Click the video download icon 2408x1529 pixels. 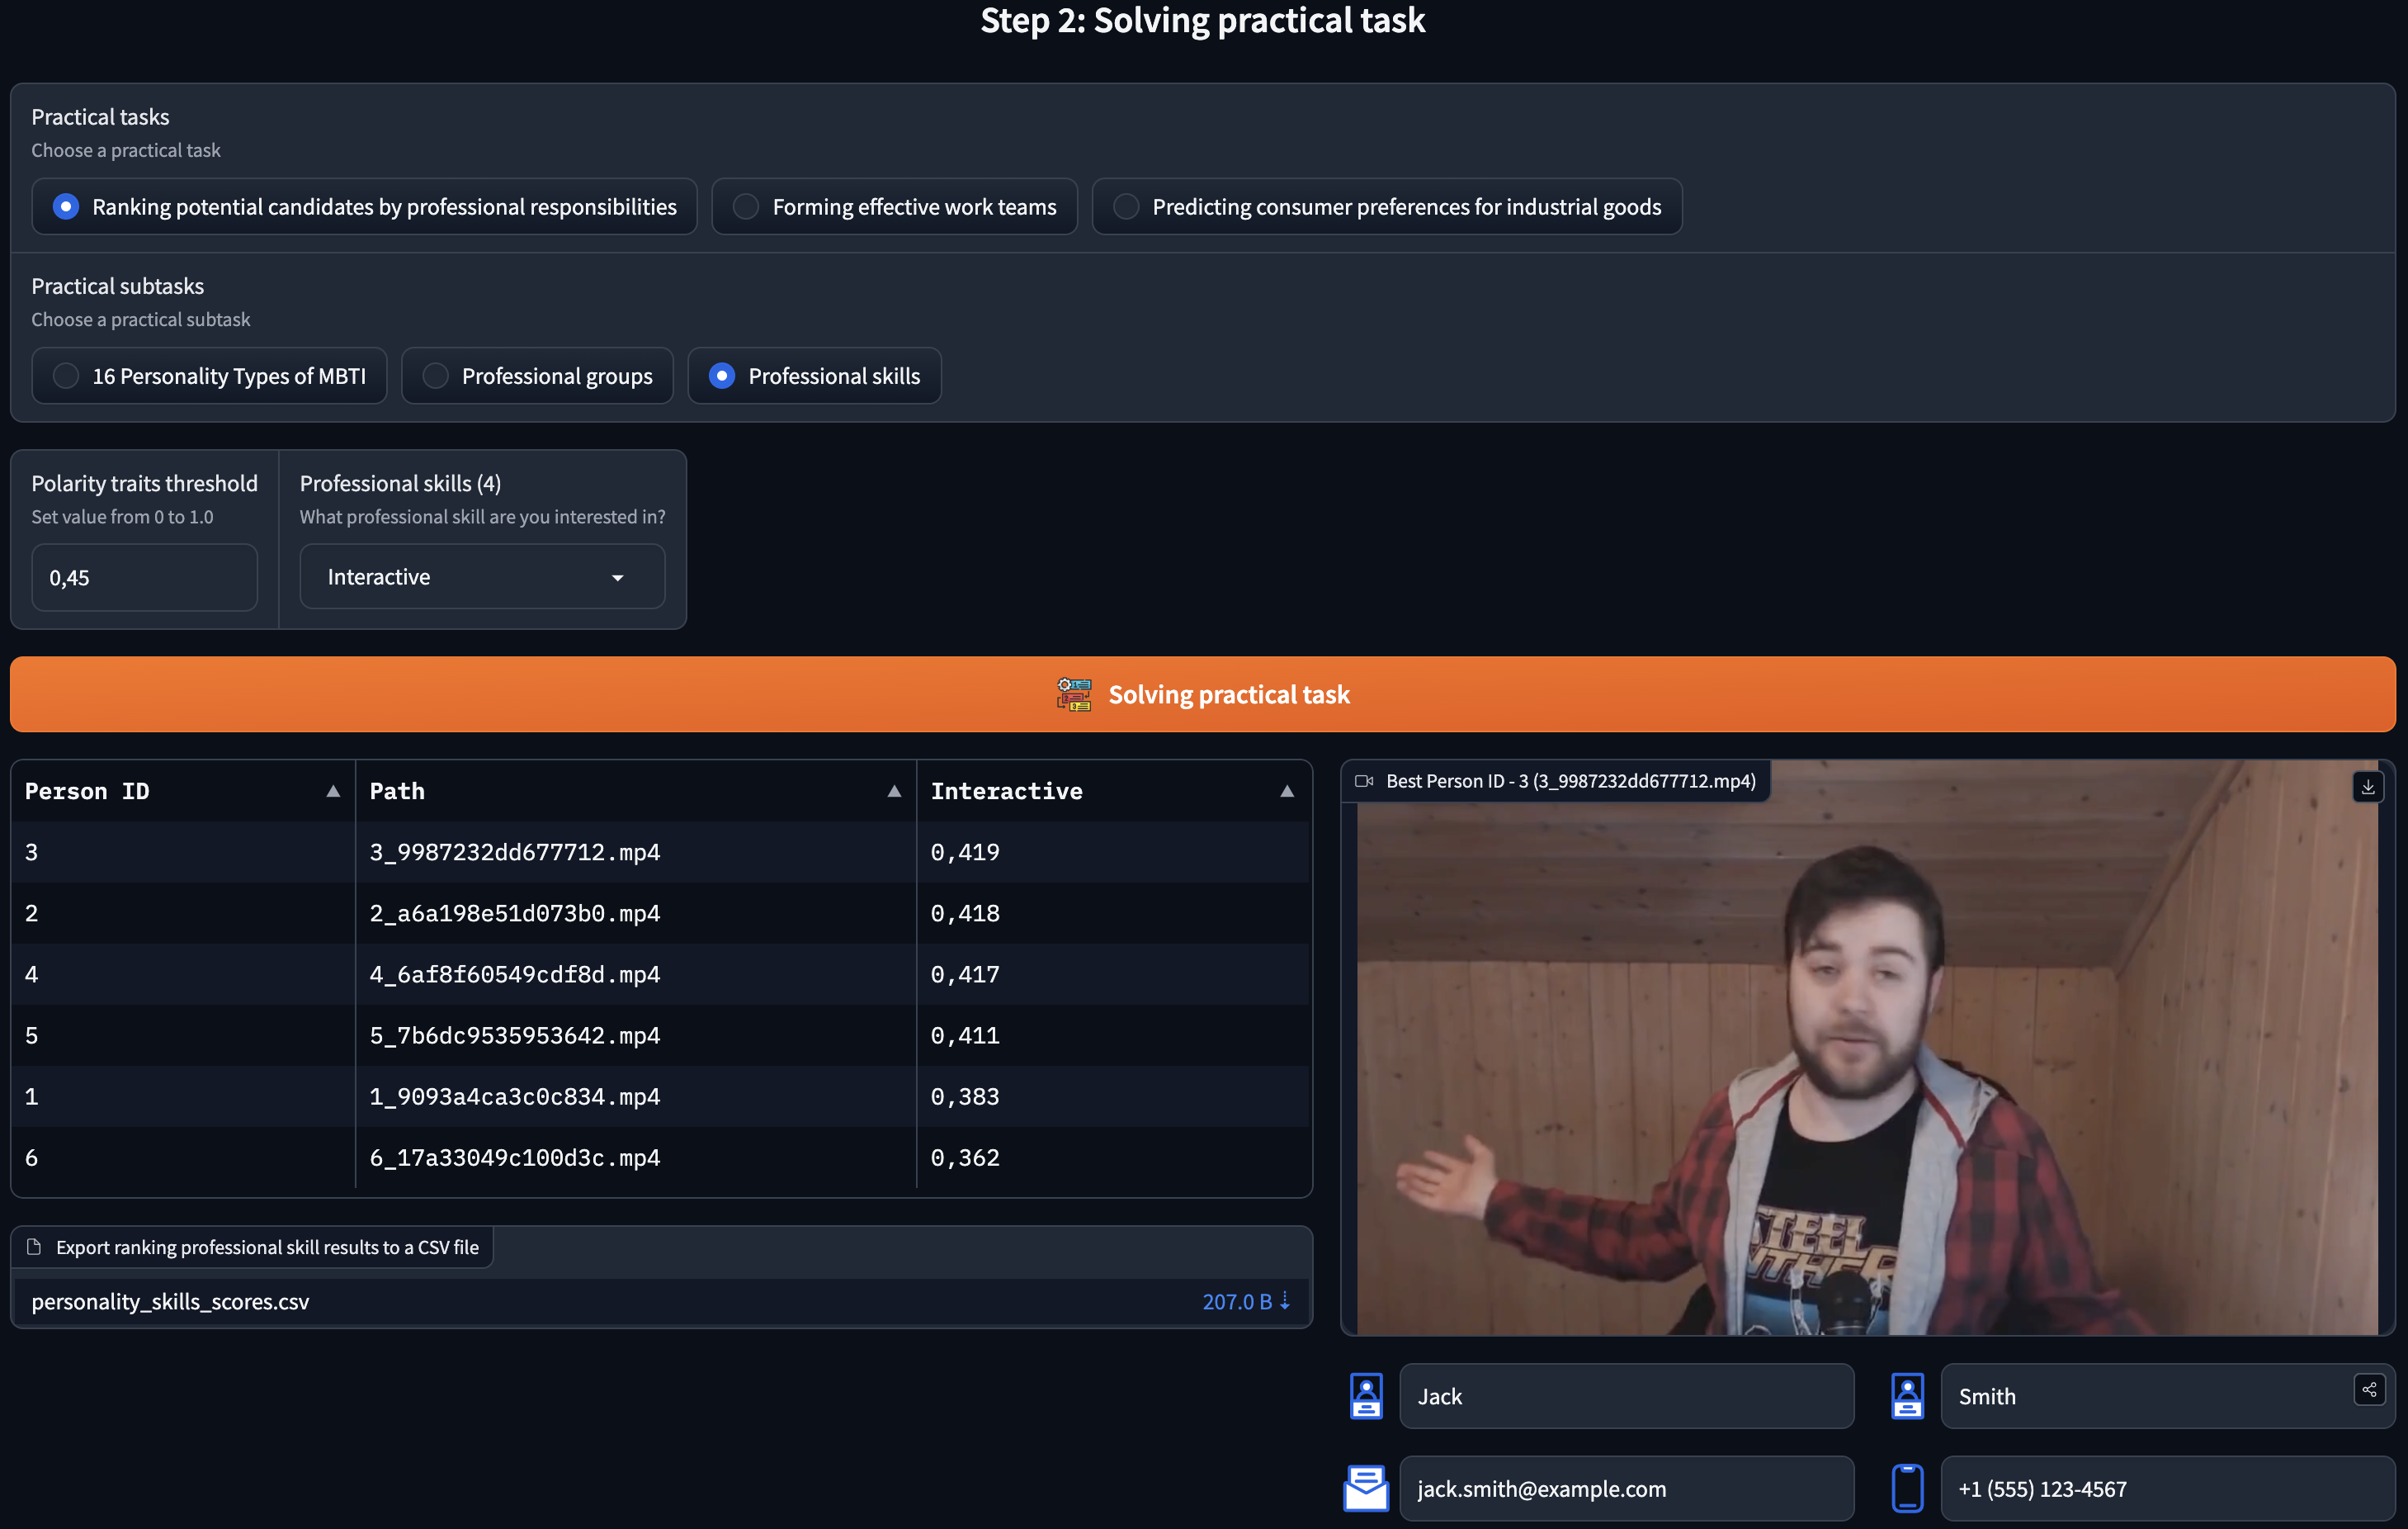[2367, 788]
